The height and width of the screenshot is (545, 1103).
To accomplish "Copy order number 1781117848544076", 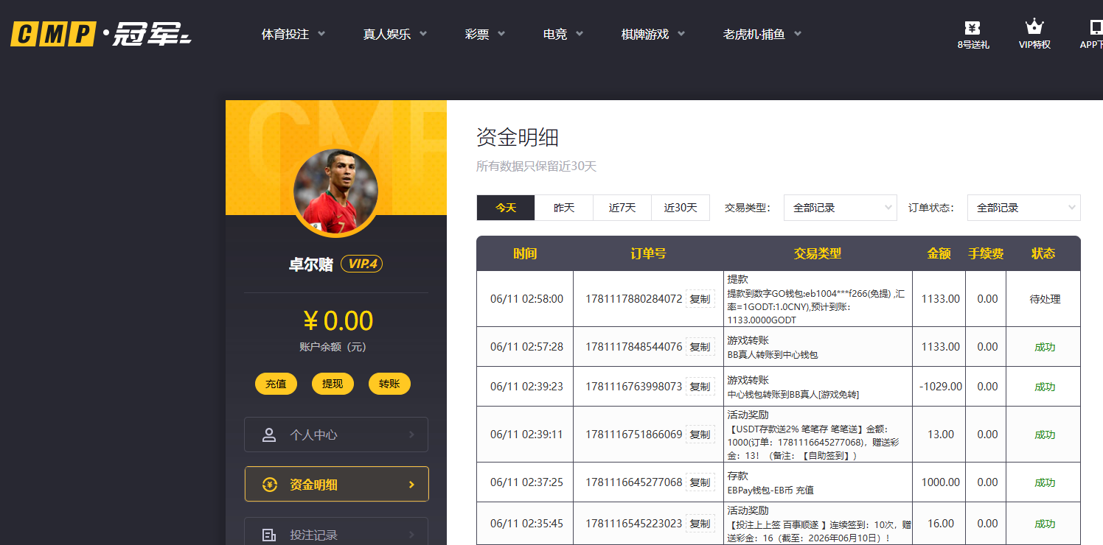I will (x=700, y=347).
